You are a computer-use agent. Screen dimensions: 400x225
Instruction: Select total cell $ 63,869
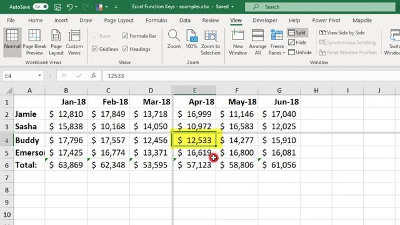pos(66,165)
